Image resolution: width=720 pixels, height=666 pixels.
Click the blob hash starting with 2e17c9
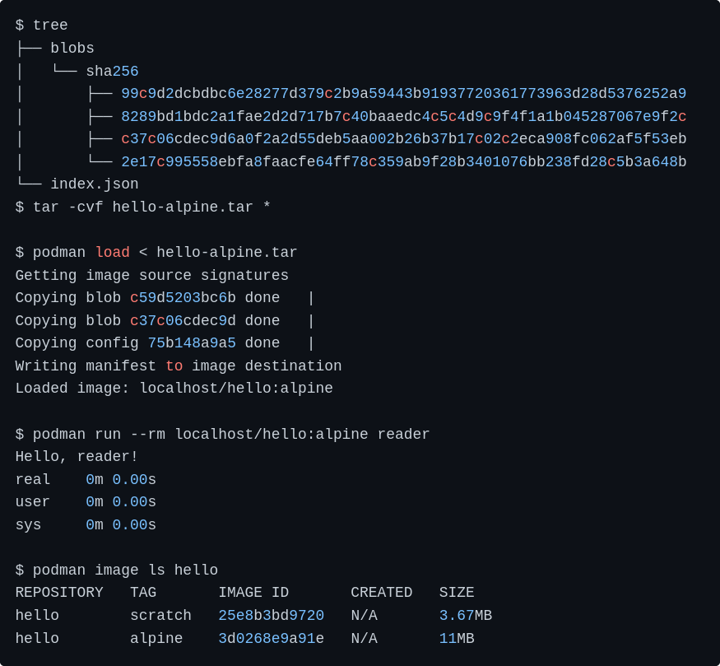click(x=403, y=162)
